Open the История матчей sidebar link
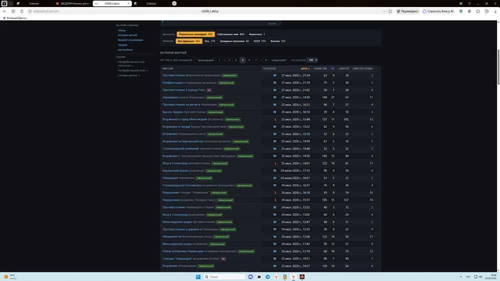This screenshot has height=281, width=500. (127, 35)
